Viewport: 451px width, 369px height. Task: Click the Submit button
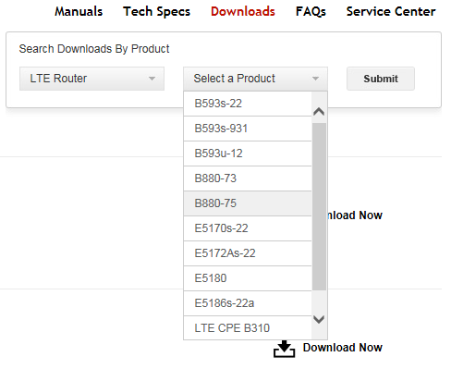(x=381, y=79)
